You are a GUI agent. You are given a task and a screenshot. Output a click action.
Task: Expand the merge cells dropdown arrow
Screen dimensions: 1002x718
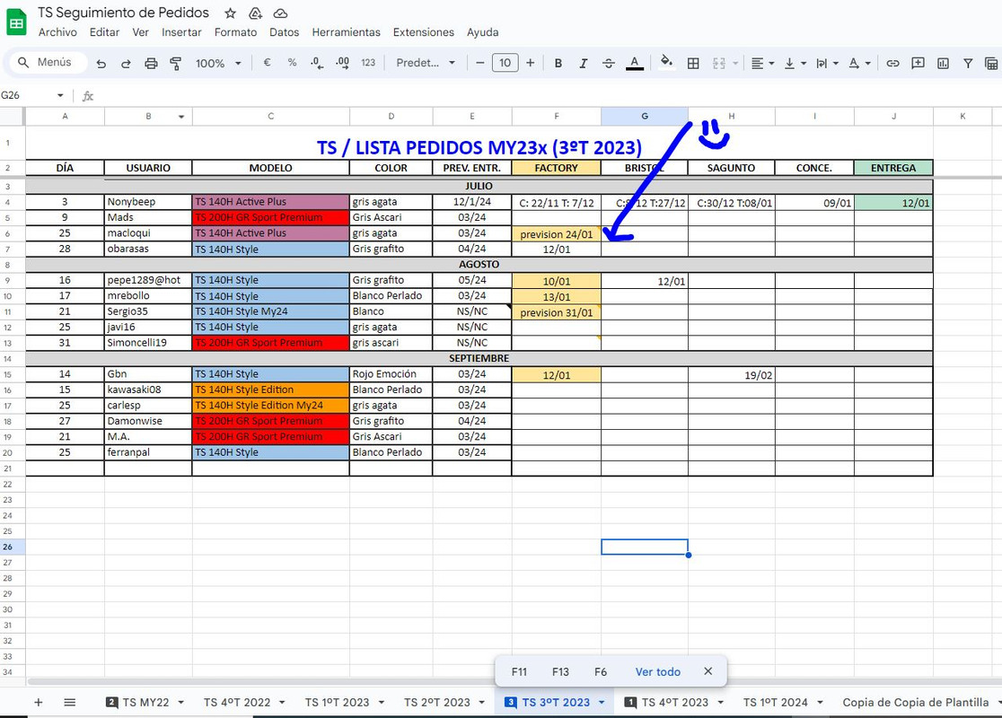[735, 63]
